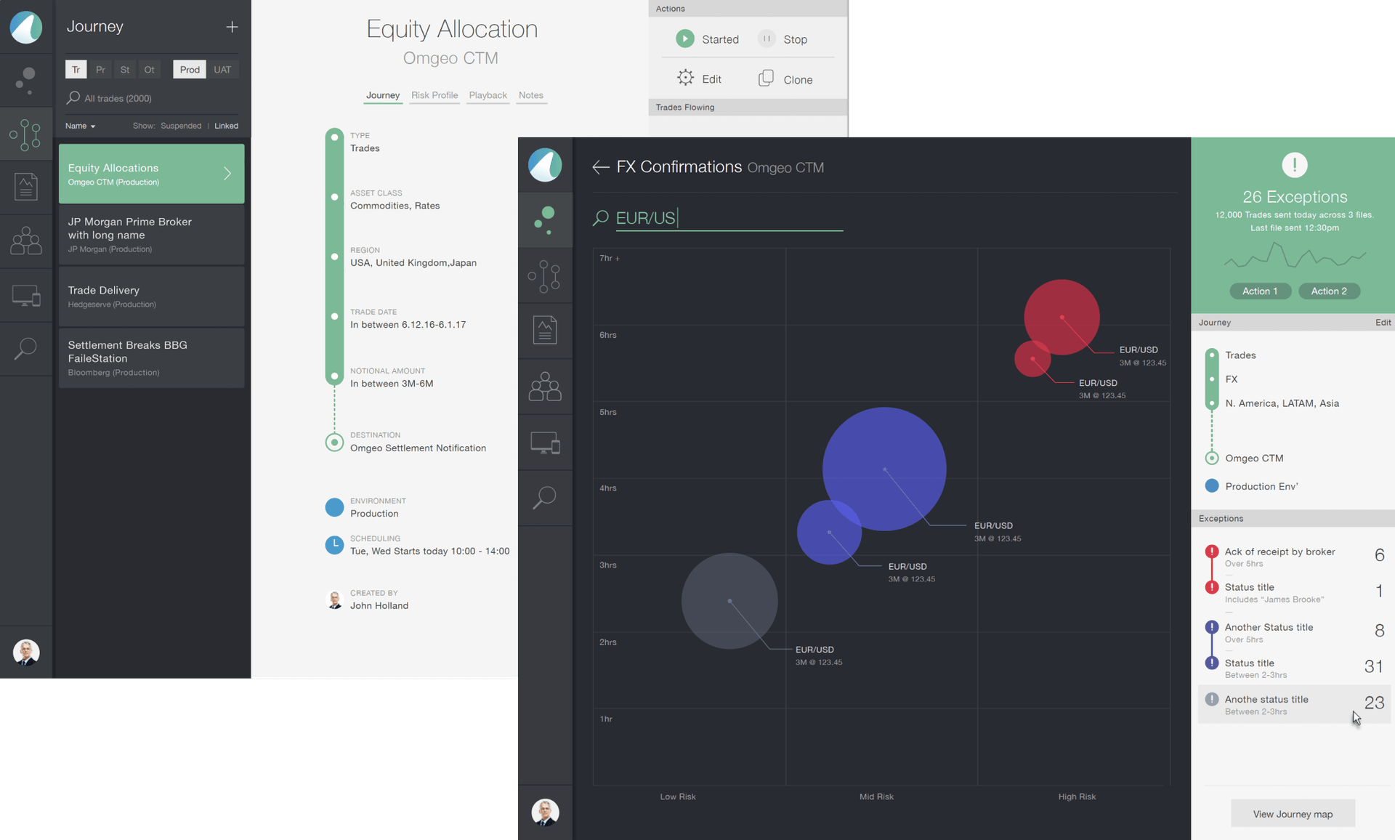Expand Equity Allocations entry chevron
This screenshot has height=840, width=1395.
[227, 174]
